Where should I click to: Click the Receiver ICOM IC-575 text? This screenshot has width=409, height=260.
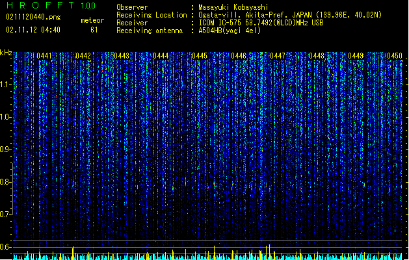coord(261,23)
